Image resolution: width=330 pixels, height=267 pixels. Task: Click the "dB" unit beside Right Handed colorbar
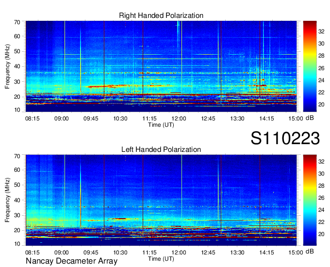(x=310, y=118)
